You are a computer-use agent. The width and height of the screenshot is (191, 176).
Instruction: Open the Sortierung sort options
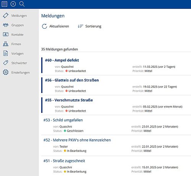89,26
